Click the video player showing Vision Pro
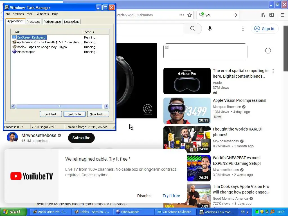 136,81
